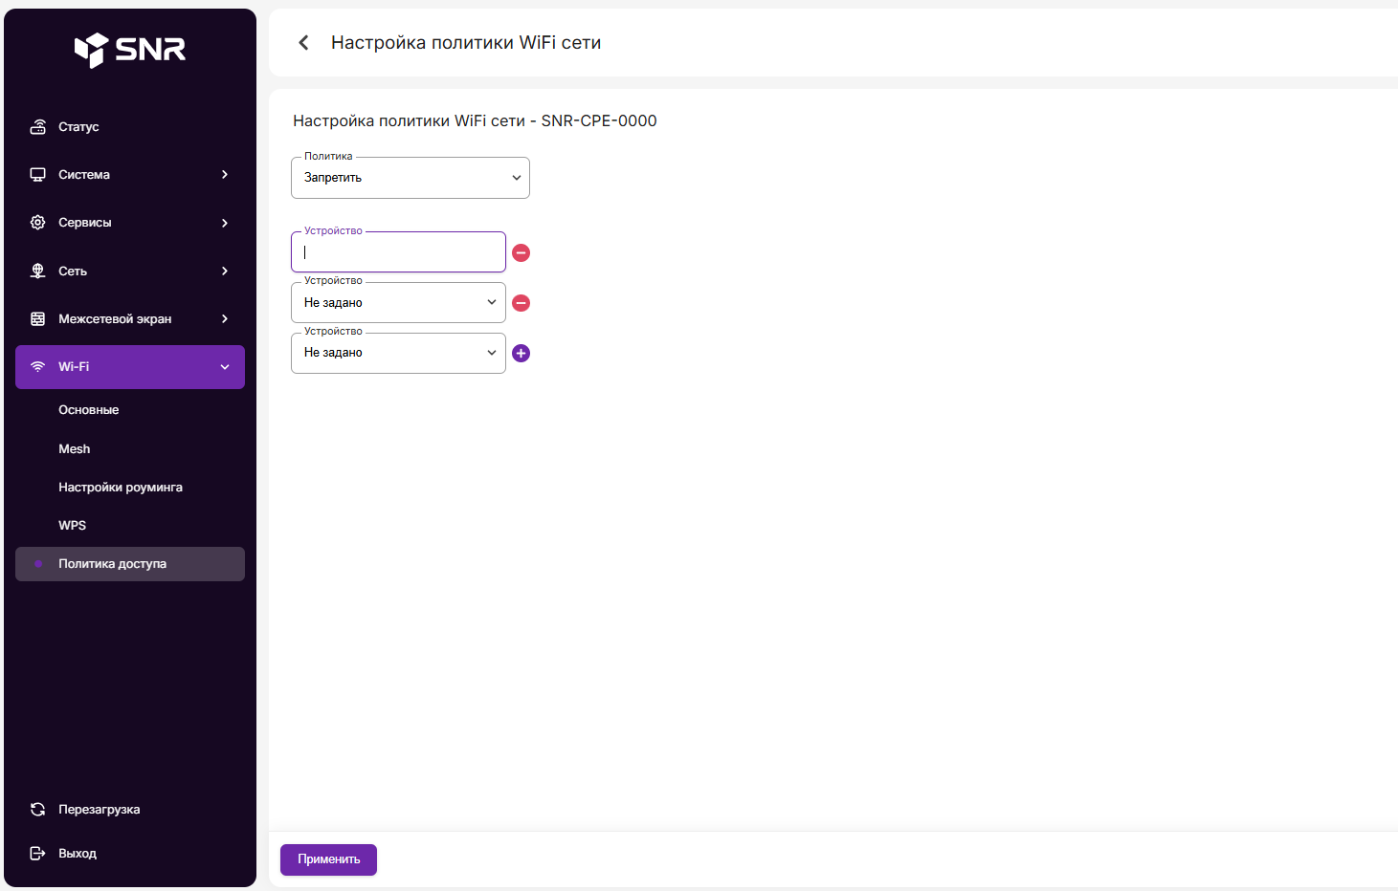The height and width of the screenshot is (891, 1398).
Task: Click the Выход logout icon
Action: (x=38, y=854)
